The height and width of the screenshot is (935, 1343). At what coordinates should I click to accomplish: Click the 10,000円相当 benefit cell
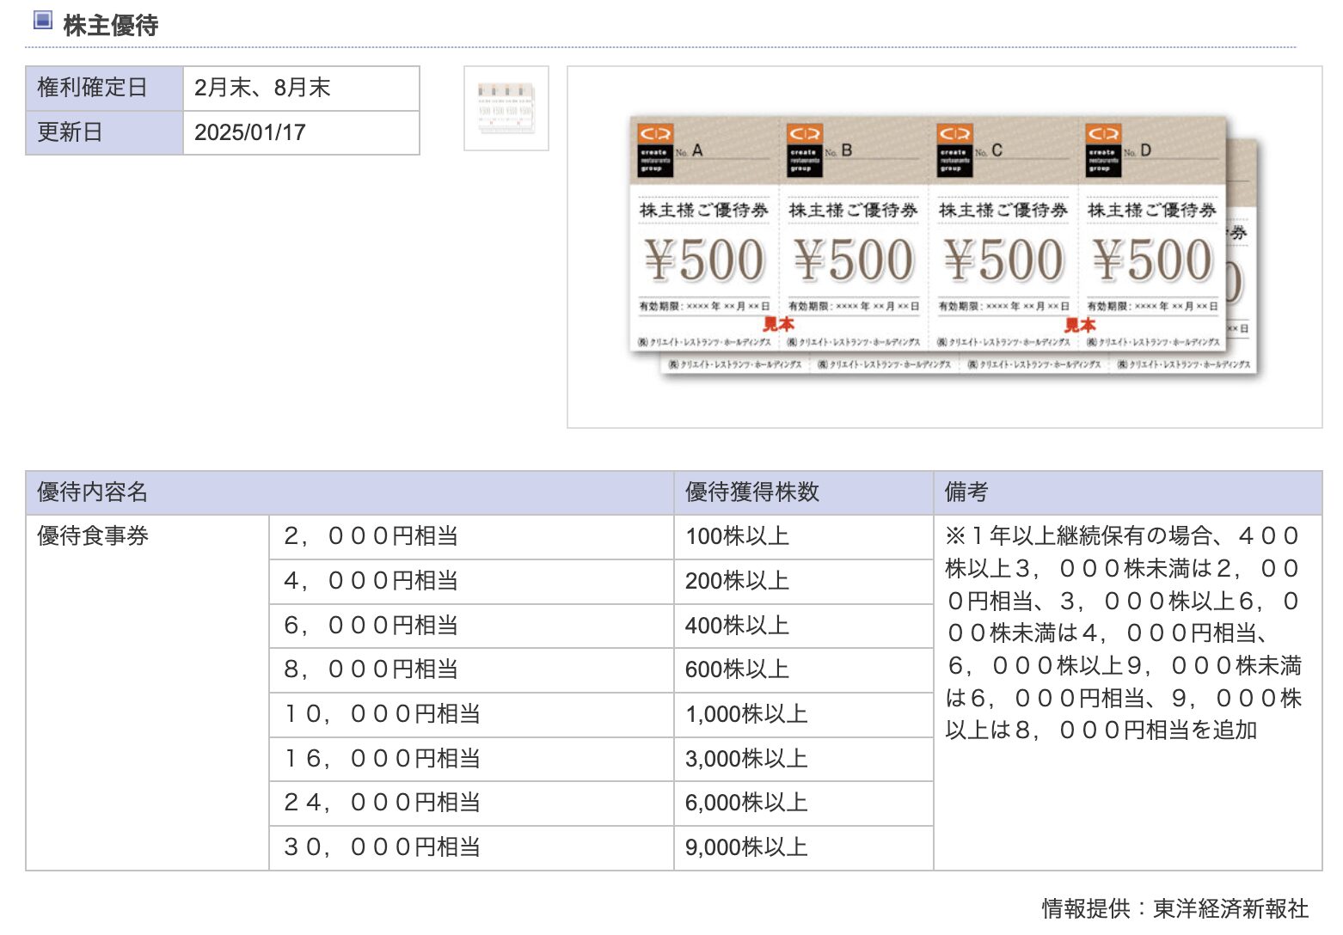coord(382,714)
